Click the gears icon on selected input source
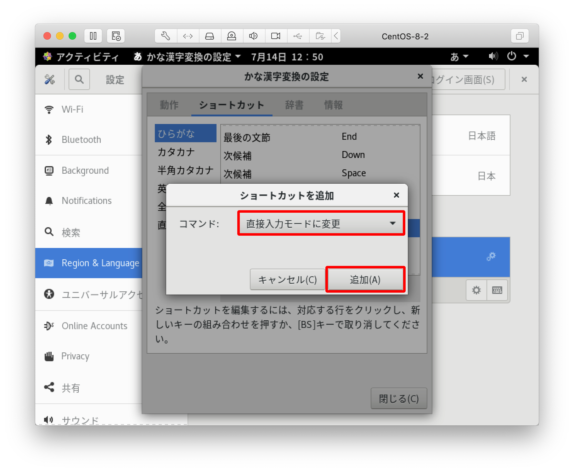 click(x=491, y=257)
